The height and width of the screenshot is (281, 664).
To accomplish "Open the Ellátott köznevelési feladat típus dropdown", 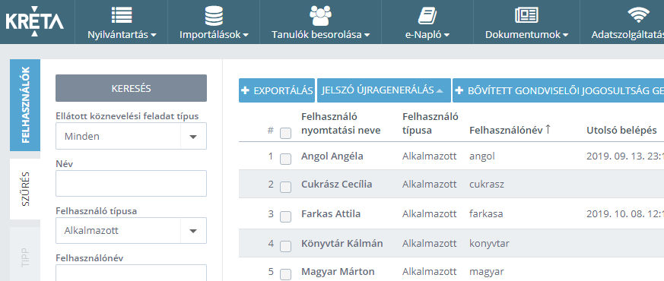I will 132,136.
